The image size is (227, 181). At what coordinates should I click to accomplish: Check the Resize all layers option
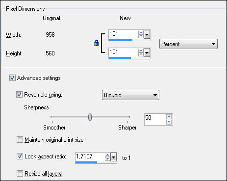pyautogui.click(x=20, y=173)
